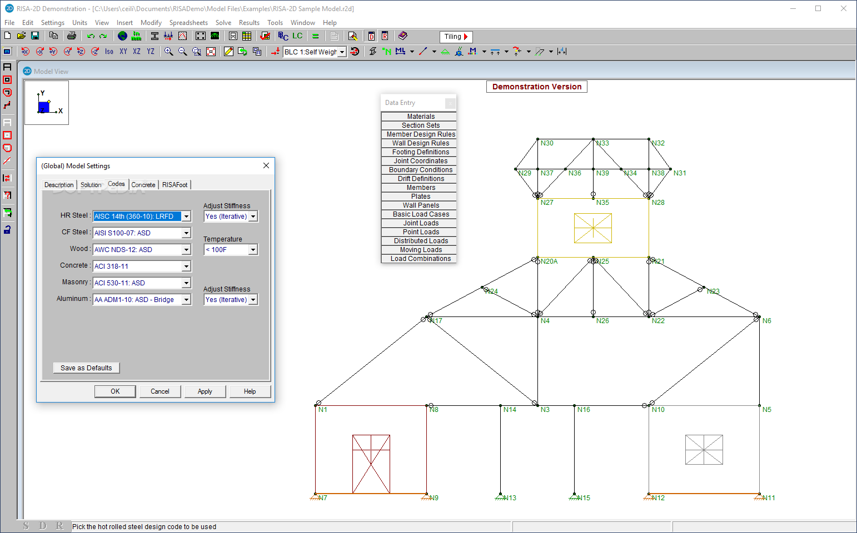Click Save as Defaults button
This screenshot has height=533, width=857.
(86, 368)
